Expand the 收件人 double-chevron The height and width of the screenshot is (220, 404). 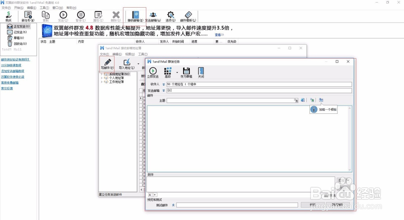164,84
